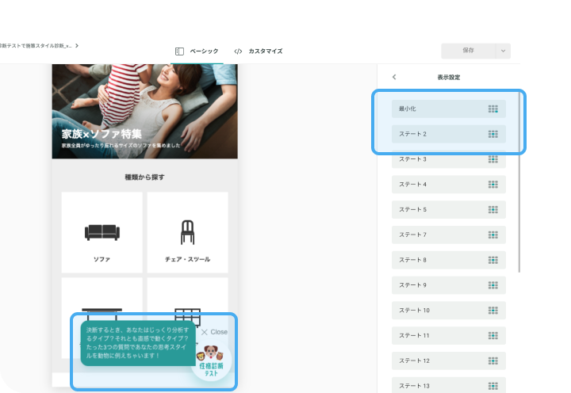Open position grid for ステート 7
Image resolution: width=571 pixels, height=393 pixels.
click(x=493, y=235)
